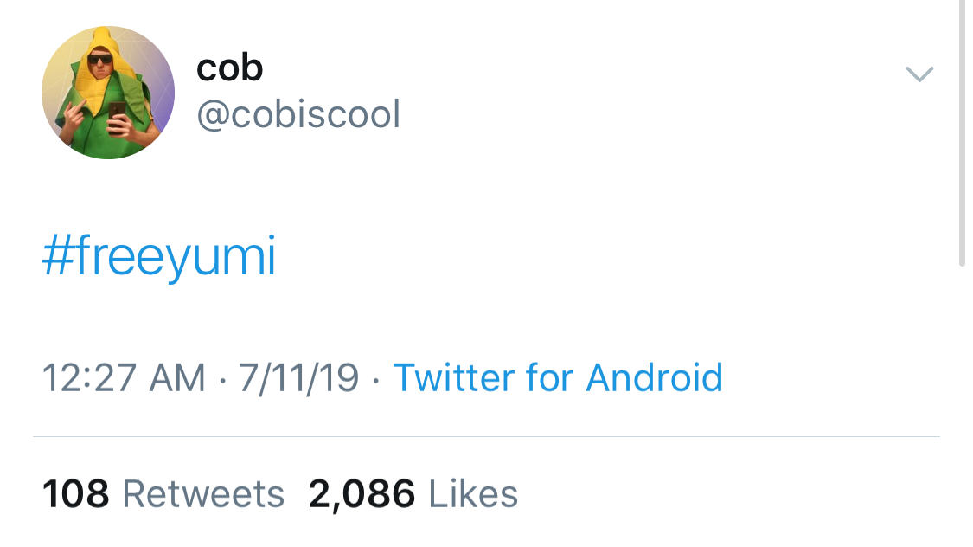The image size is (973, 547).
Task: Click the word "Retweets"
Action: [x=203, y=494]
